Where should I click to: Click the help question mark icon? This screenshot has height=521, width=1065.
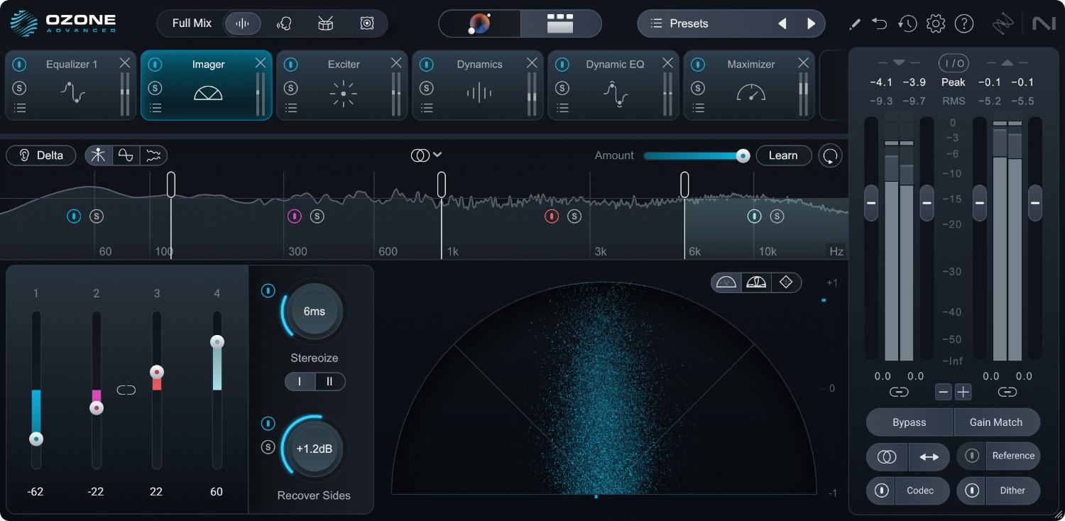click(x=963, y=23)
